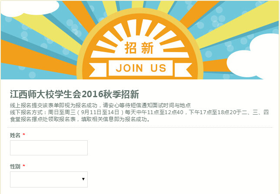Click the 线上报名 description line
The image size is (280, 194).
coord(100,105)
